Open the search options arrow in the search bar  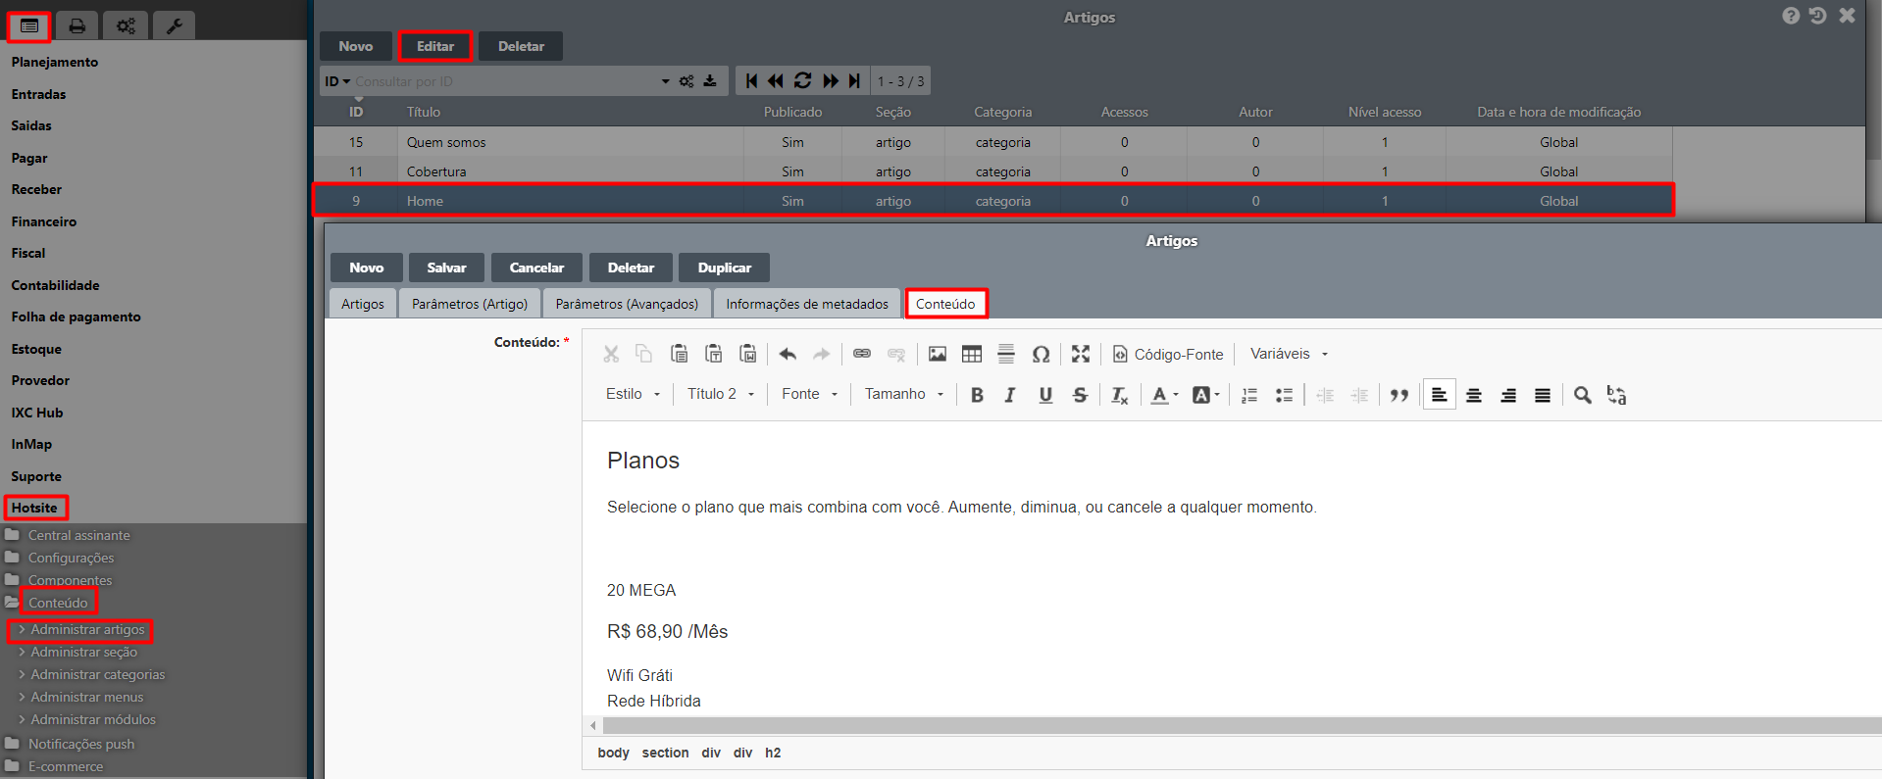pos(665,81)
